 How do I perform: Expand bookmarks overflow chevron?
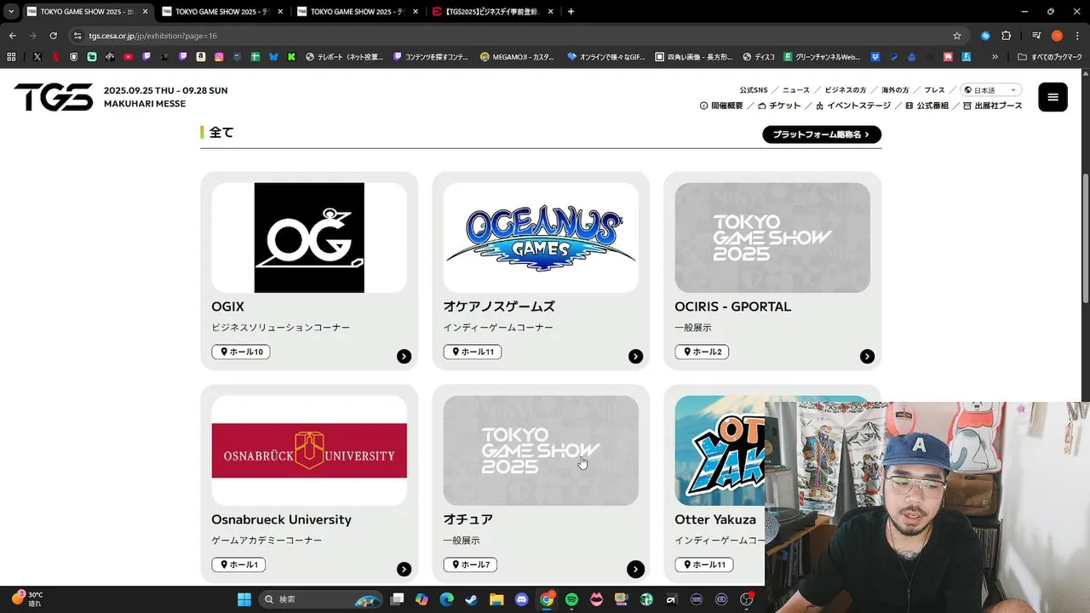(995, 57)
